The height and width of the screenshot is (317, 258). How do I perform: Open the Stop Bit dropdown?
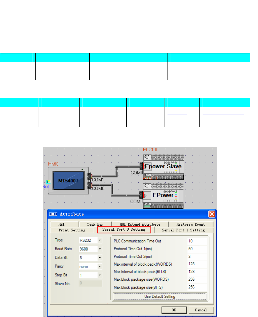pyautogui.click(x=100, y=275)
